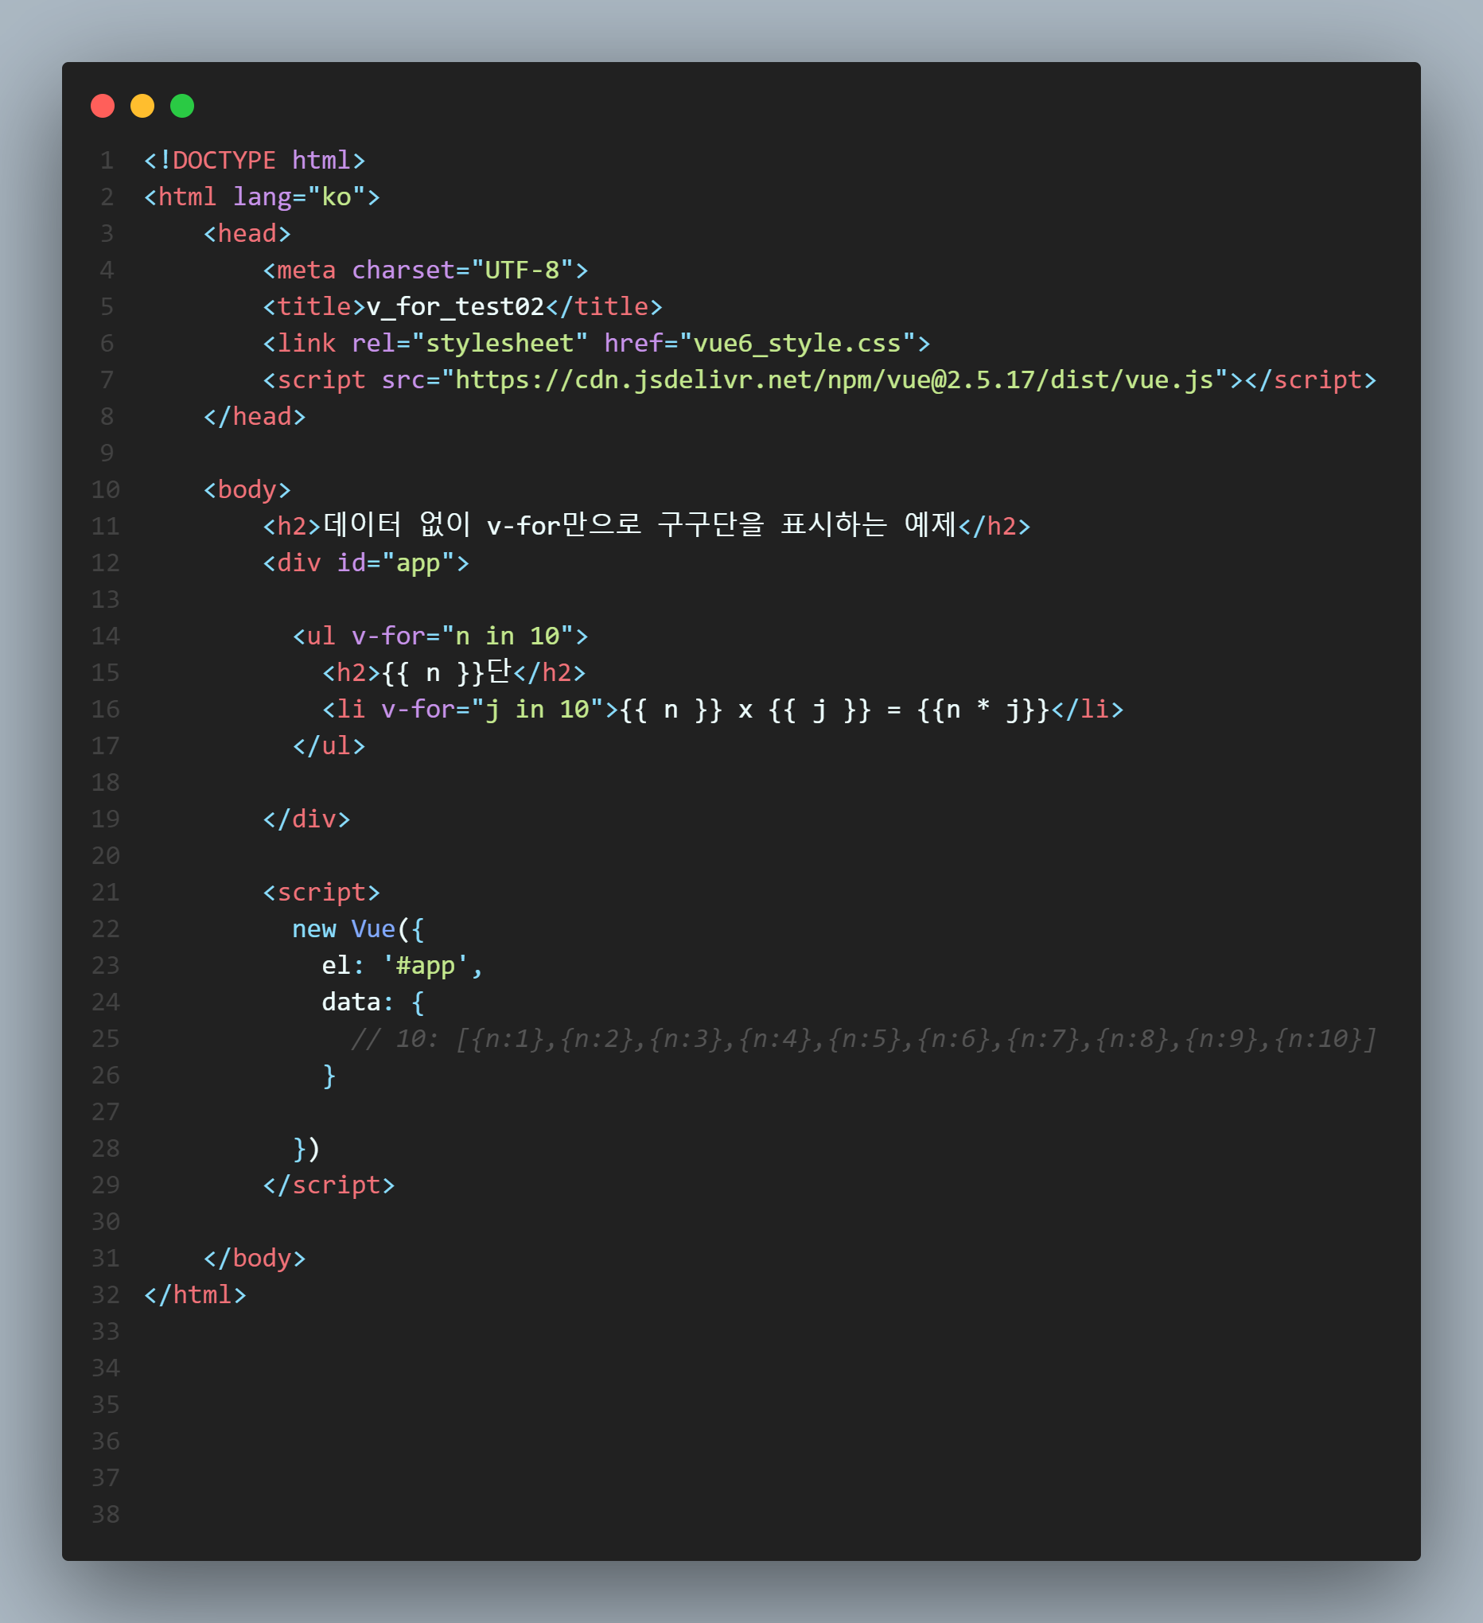Click the charset="UTF-8" meta line
The height and width of the screenshot is (1623, 1483).
pos(425,270)
